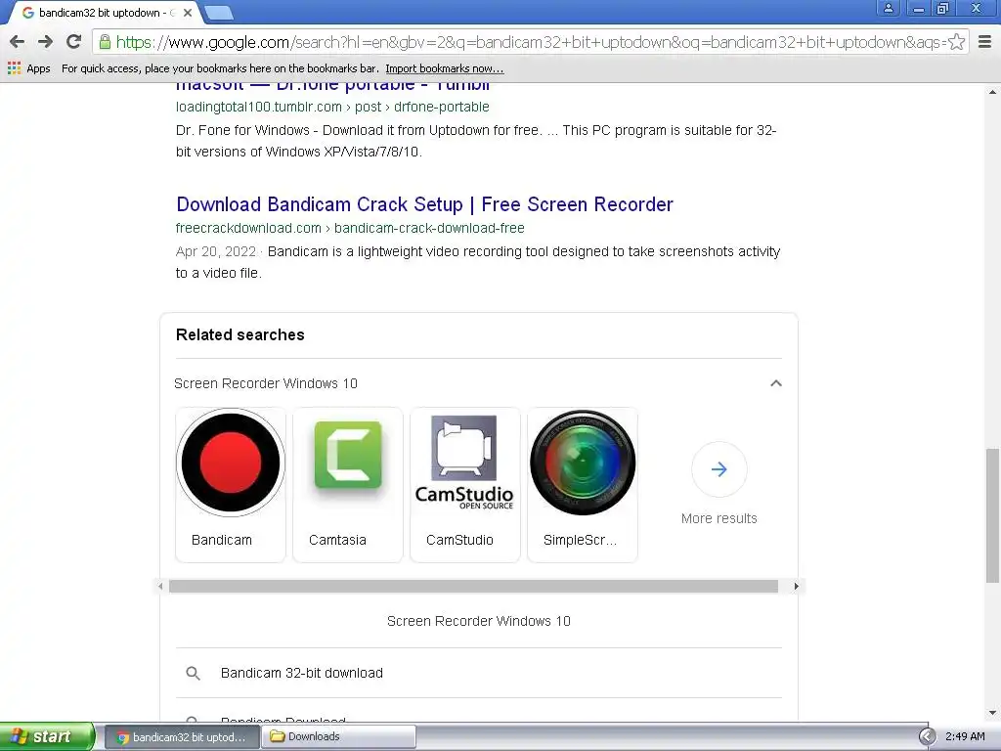Collapse the Screen Recorder Windows 10 section
The image size is (1001, 751).
point(775,383)
